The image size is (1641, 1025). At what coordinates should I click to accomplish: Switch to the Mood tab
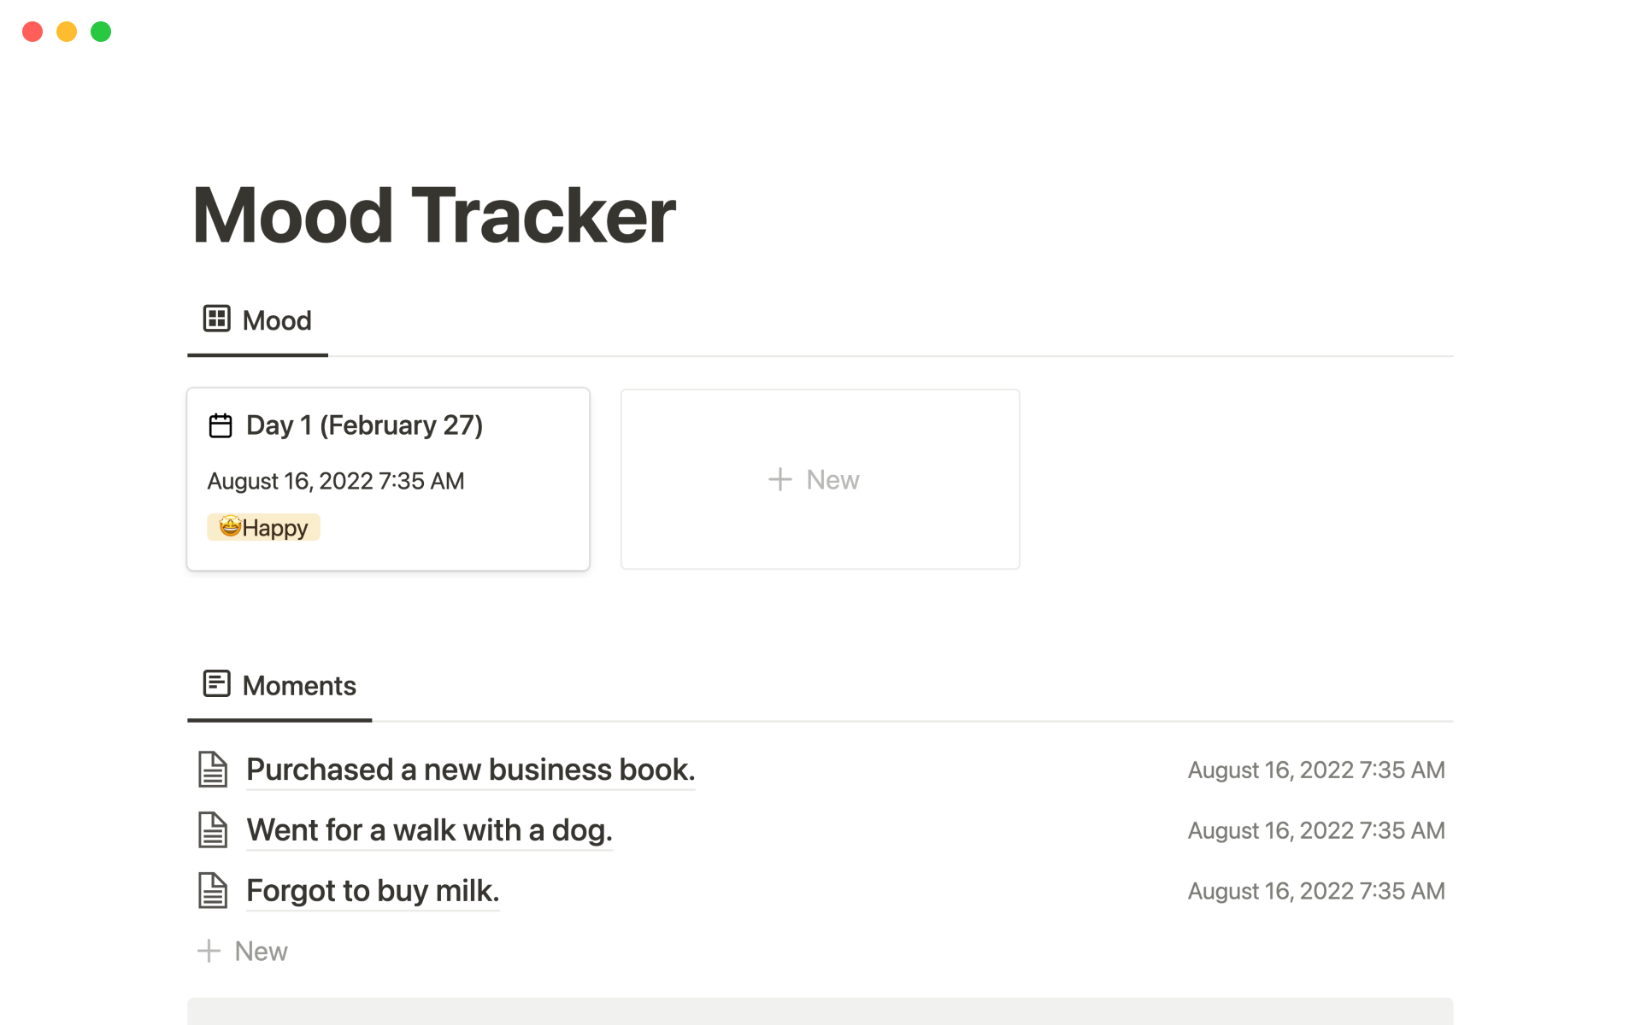tap(276, 320)
